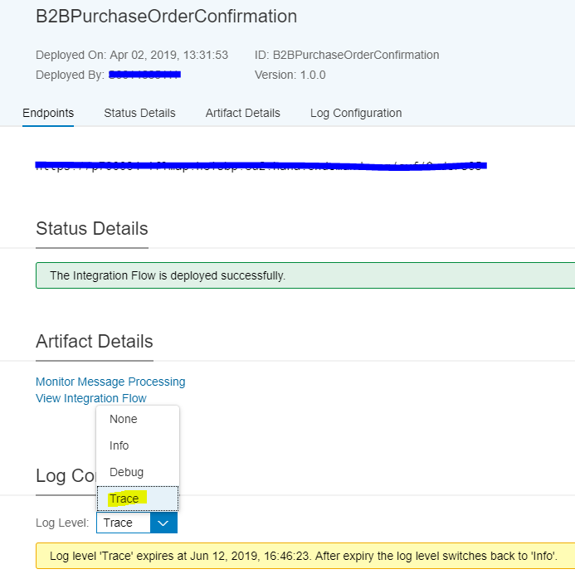Click the View Integration Flow link

coord(90,398)
